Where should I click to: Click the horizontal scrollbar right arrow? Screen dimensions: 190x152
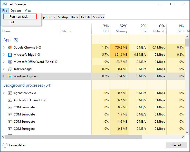click(x=183, y=137)
